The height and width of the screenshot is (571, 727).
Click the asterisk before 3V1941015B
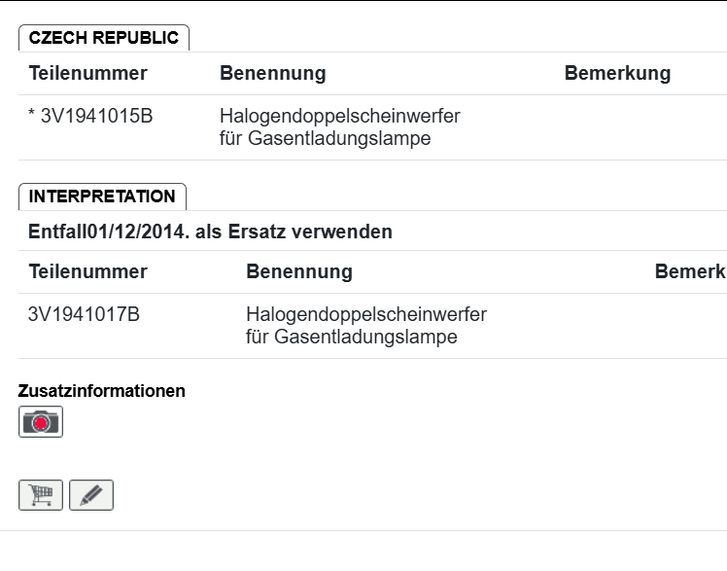click(x=32, y=117)
